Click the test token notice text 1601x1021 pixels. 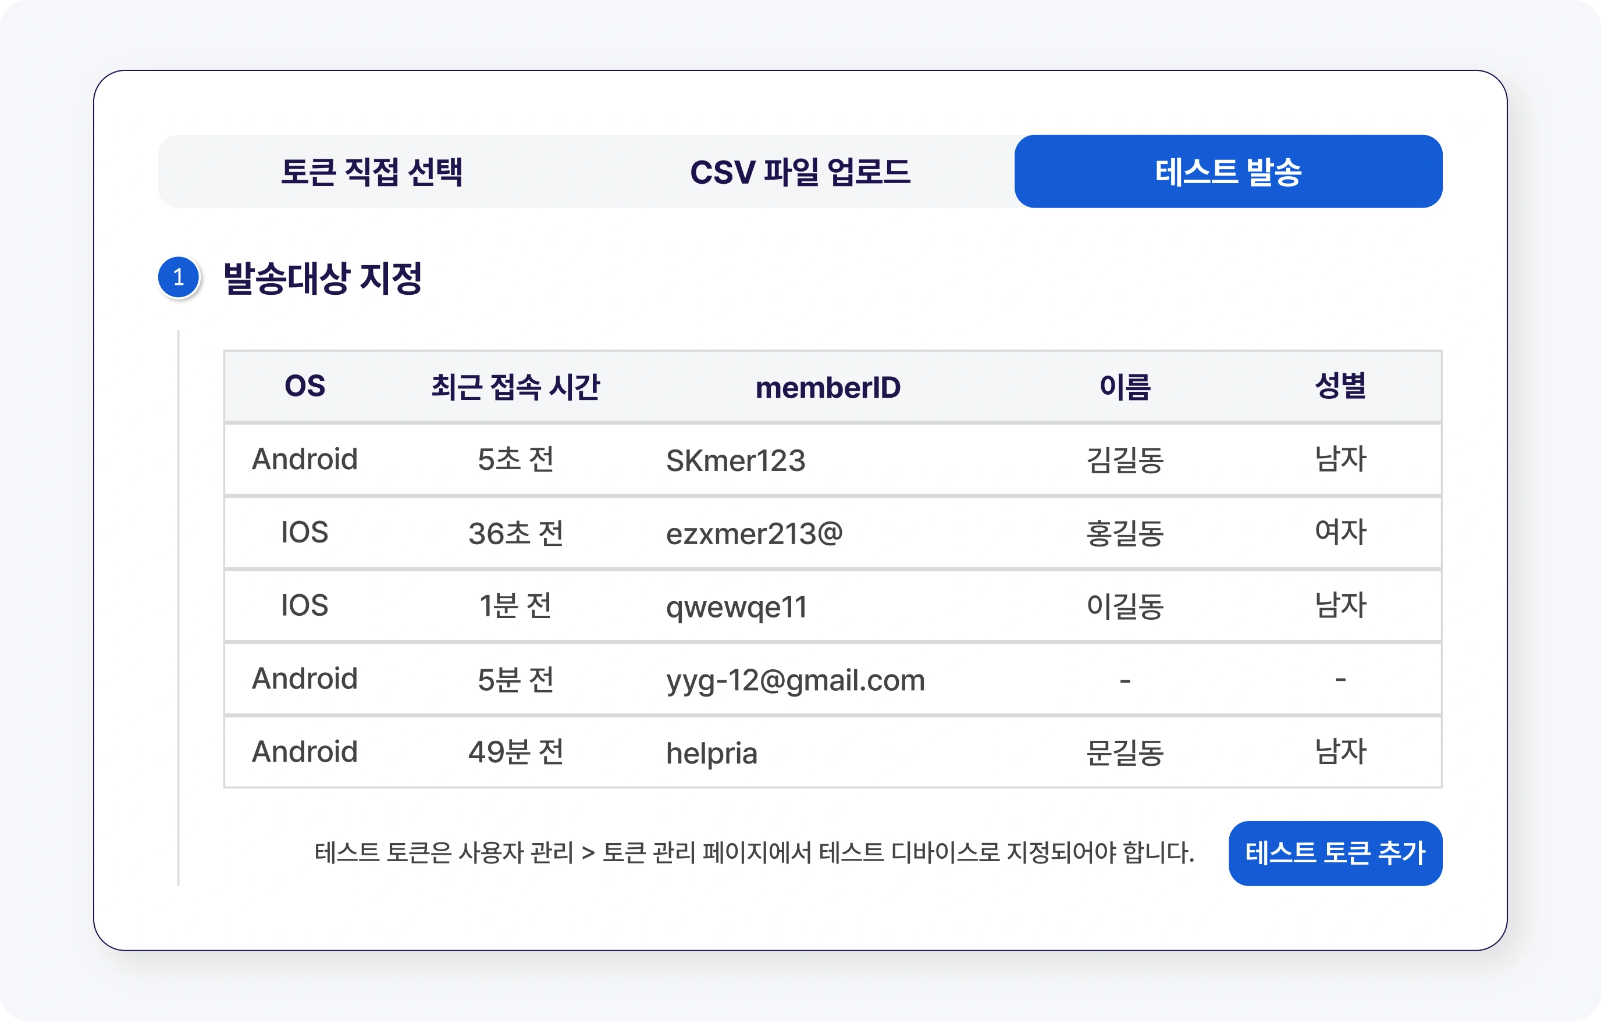(755, 853)
